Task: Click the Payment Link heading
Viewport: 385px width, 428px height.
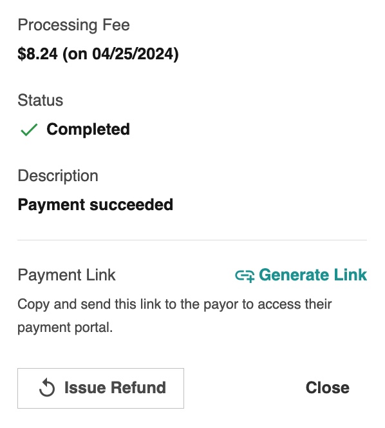Action: point(66,275)
